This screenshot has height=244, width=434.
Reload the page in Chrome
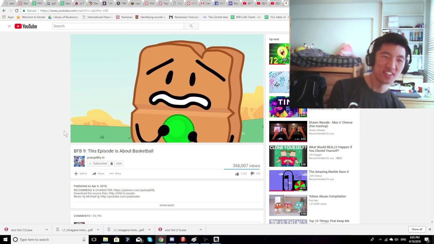[17, 11]
